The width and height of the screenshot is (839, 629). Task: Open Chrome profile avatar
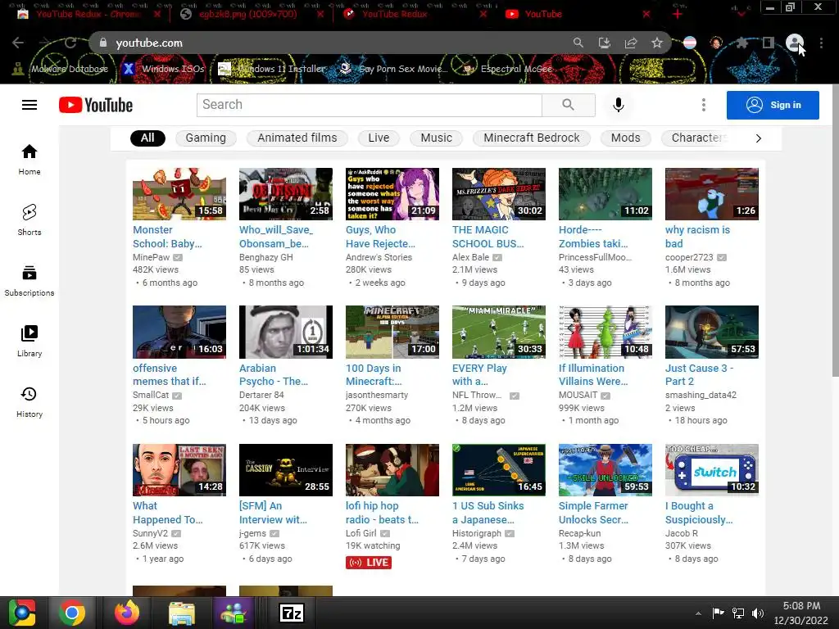[794, 43]
